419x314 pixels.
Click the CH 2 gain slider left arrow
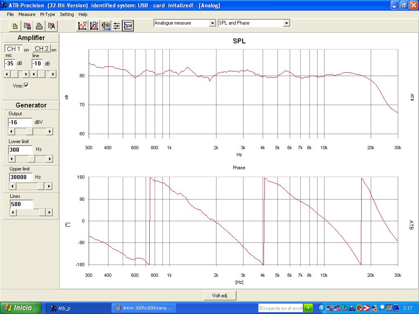(x=34, y=74)
